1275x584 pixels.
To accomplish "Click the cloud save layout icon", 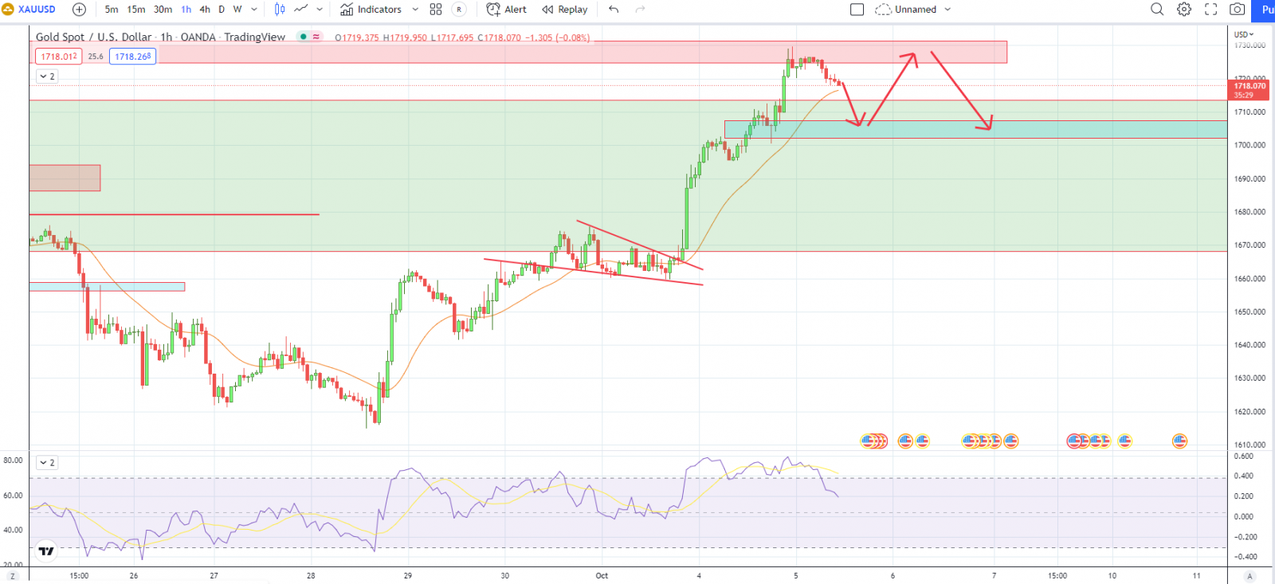I will click(x=883, y=10).
